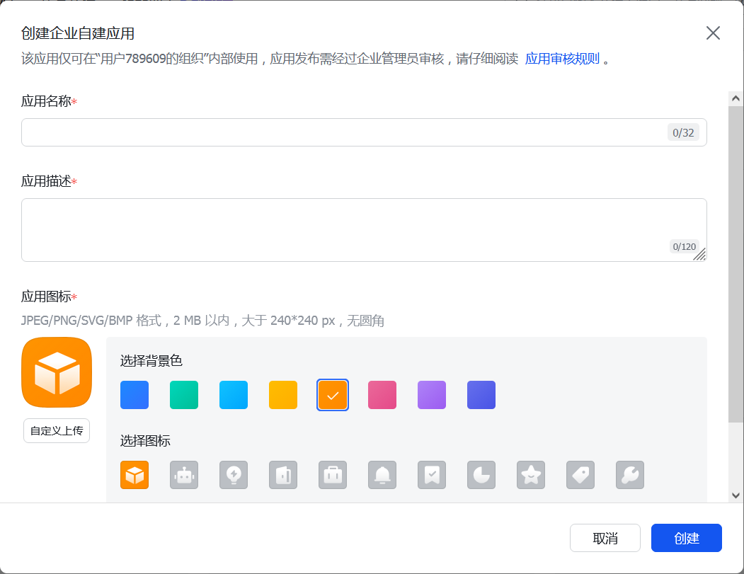
Task: Pick the star app icon
Action: pos(531,475)
